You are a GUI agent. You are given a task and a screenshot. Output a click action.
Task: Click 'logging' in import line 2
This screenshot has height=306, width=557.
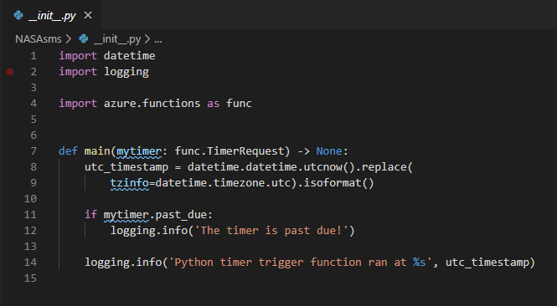[126, 72]
